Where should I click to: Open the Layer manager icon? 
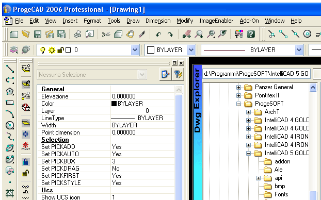(x=14, y=49)
